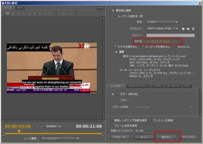
Task: Open the ソース範囲 ワークエリア dropdown
Action: click(60, 138)
